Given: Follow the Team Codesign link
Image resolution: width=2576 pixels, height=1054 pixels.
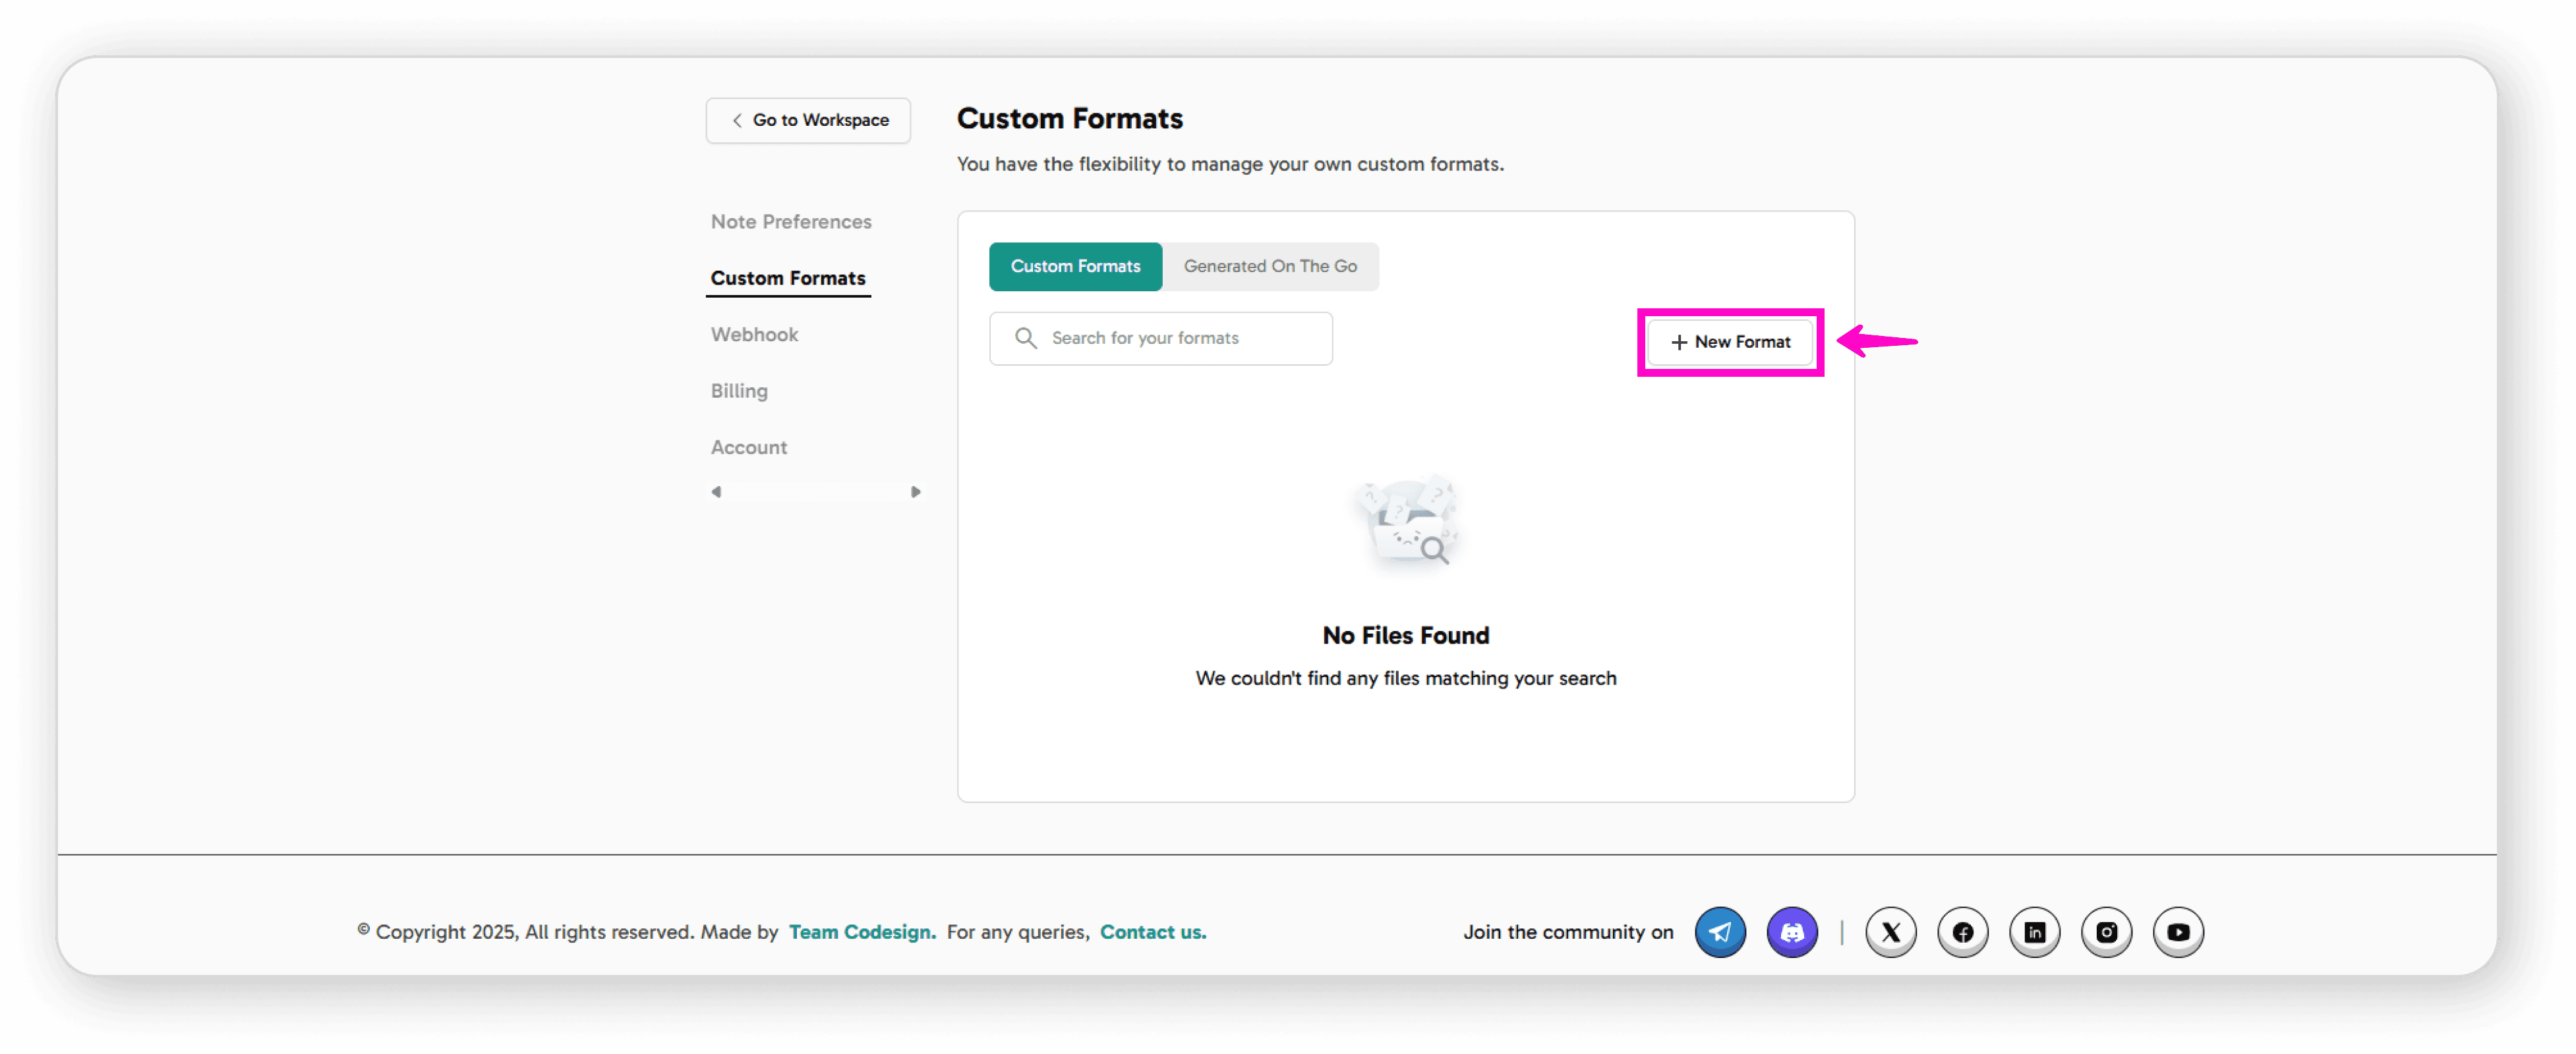Looking at the screenshot, I should coord(862,931).
